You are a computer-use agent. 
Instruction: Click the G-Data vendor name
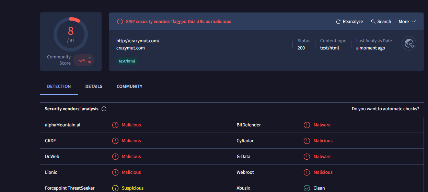point(244,156)
